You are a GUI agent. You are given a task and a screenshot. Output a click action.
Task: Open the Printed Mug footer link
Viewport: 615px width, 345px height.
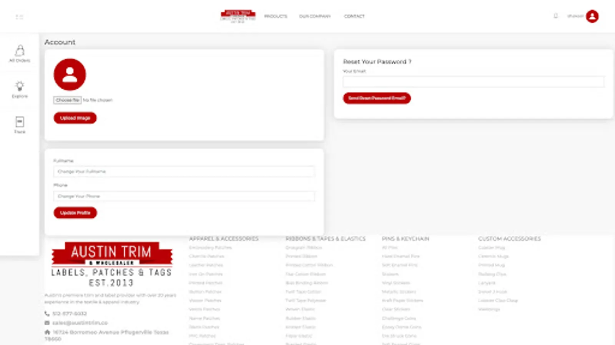491,265
